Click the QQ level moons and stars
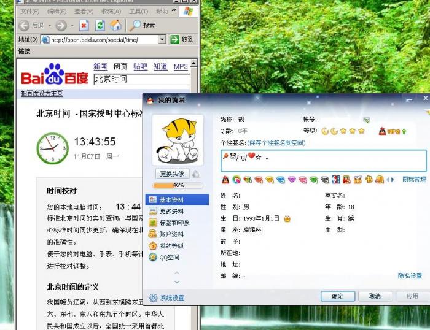This screenshot has width=430, height=330. tap(343, 131)
